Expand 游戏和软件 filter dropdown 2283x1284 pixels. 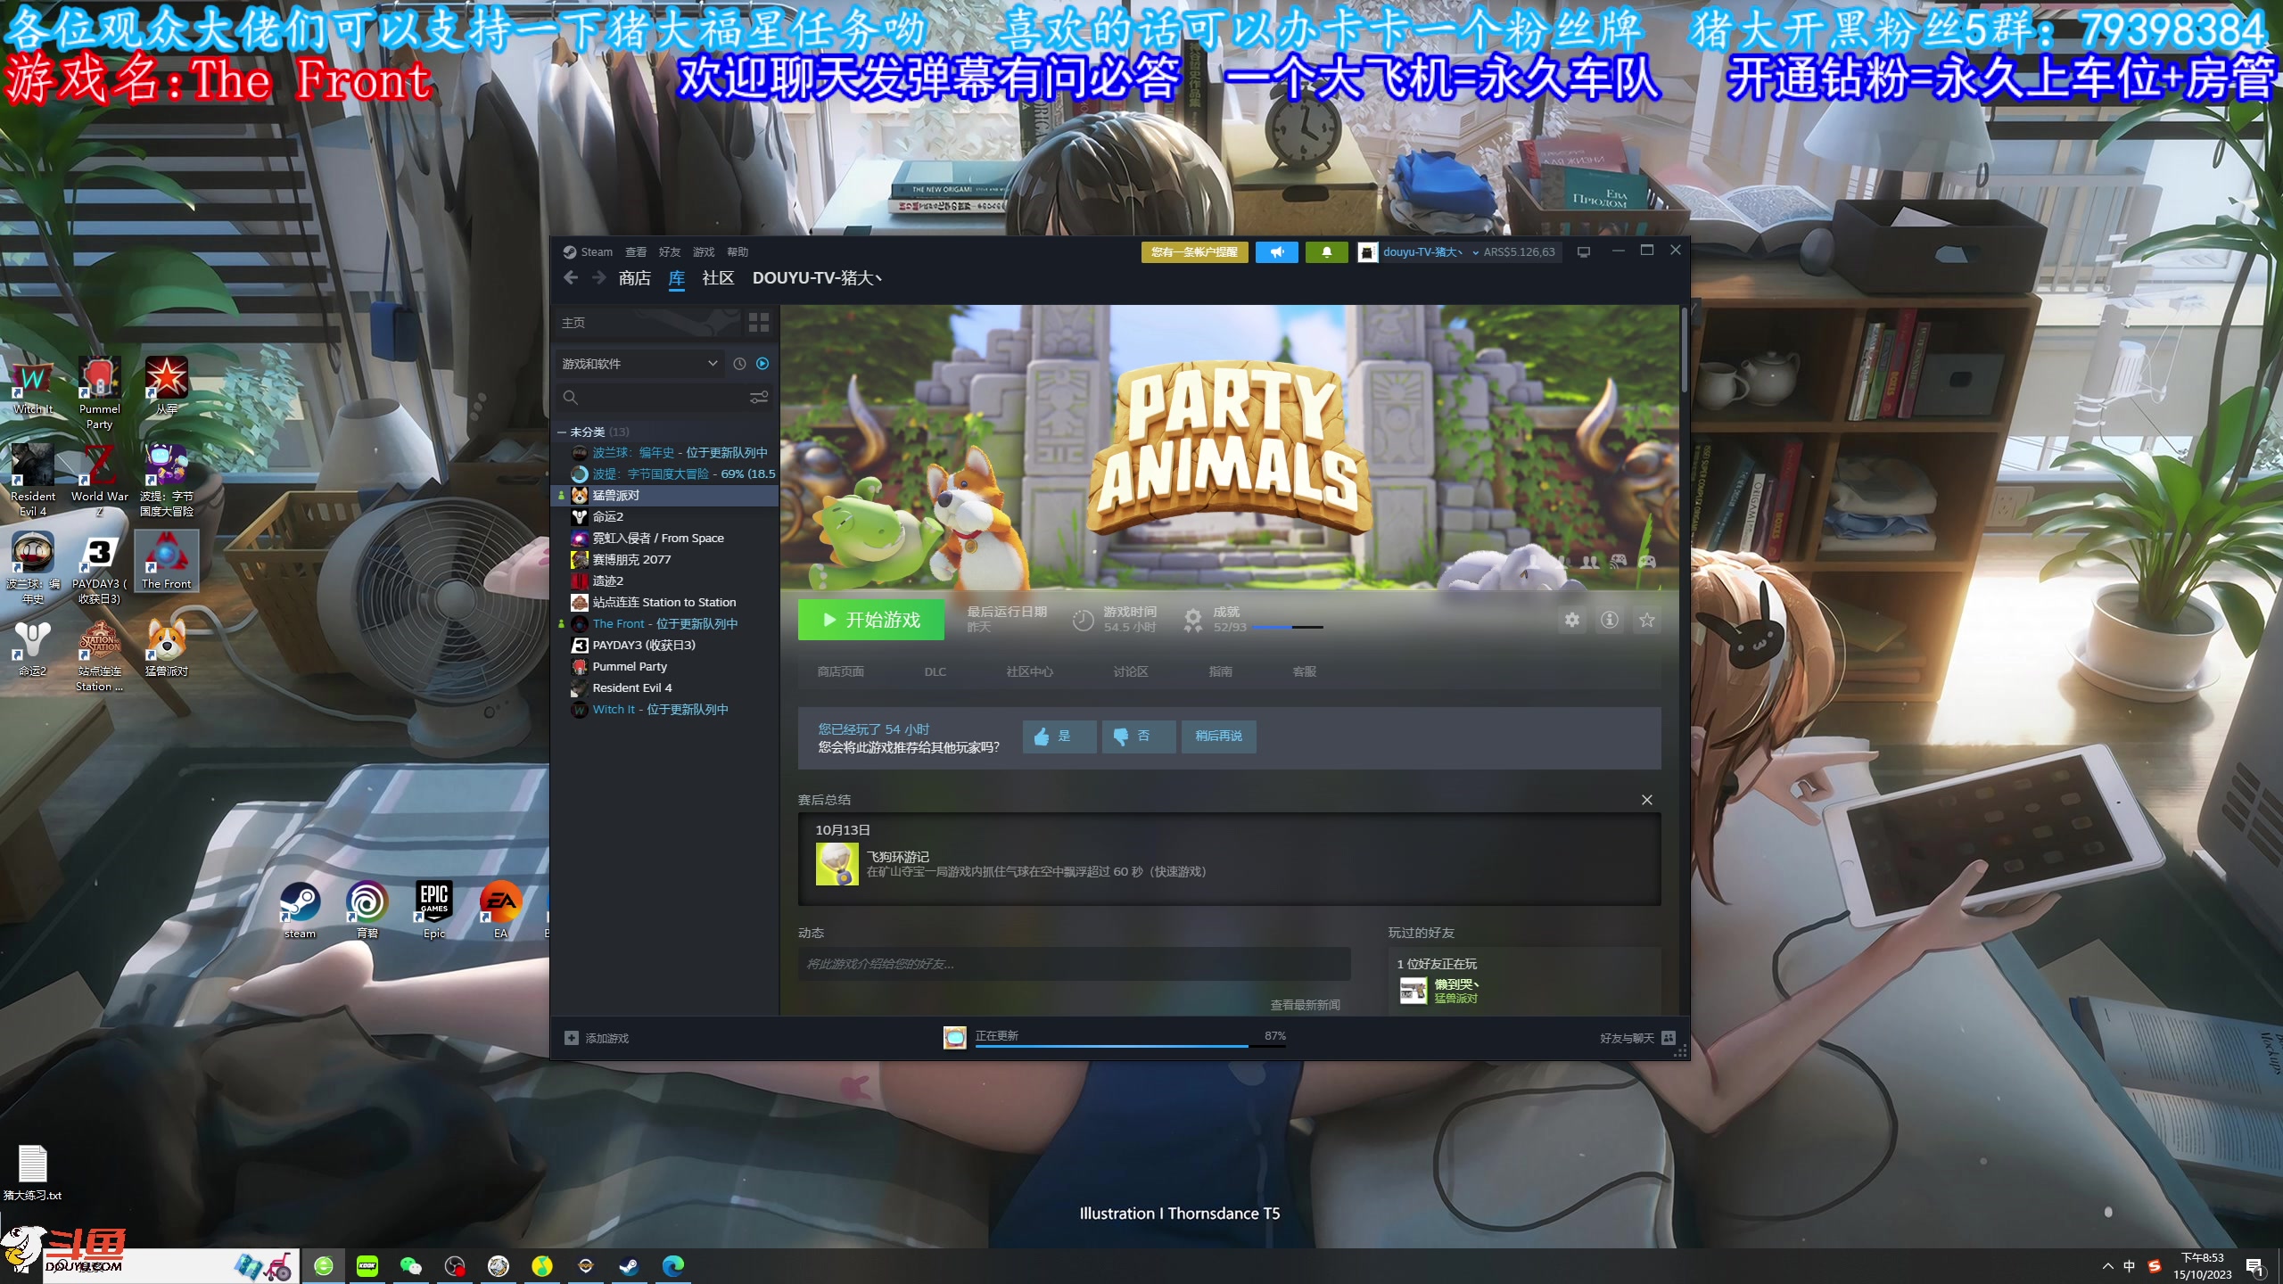(x=639, y=364)
